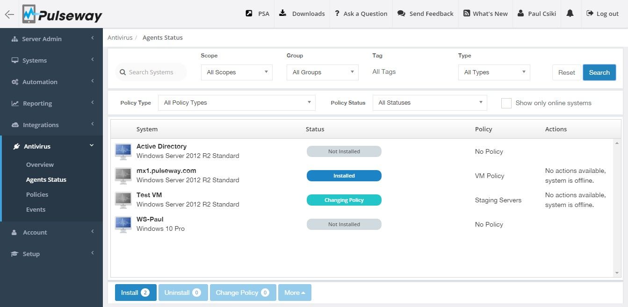Click the Antivirus plug icon
Screen dimensions: 628x307
coord(16,147)
